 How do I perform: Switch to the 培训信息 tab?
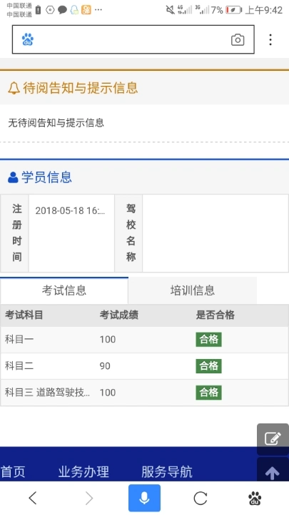point(193,290)
